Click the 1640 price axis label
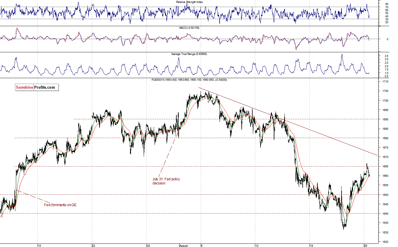The image size is (398, 247). (386, 213)
